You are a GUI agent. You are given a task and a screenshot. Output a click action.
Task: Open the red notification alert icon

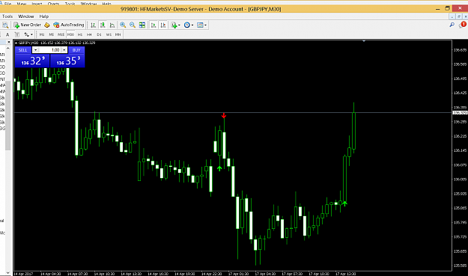point(463,25)
